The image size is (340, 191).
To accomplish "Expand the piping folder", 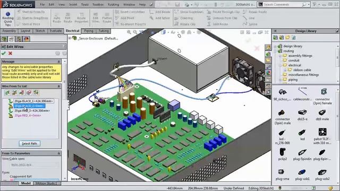I will click(280, 80).
